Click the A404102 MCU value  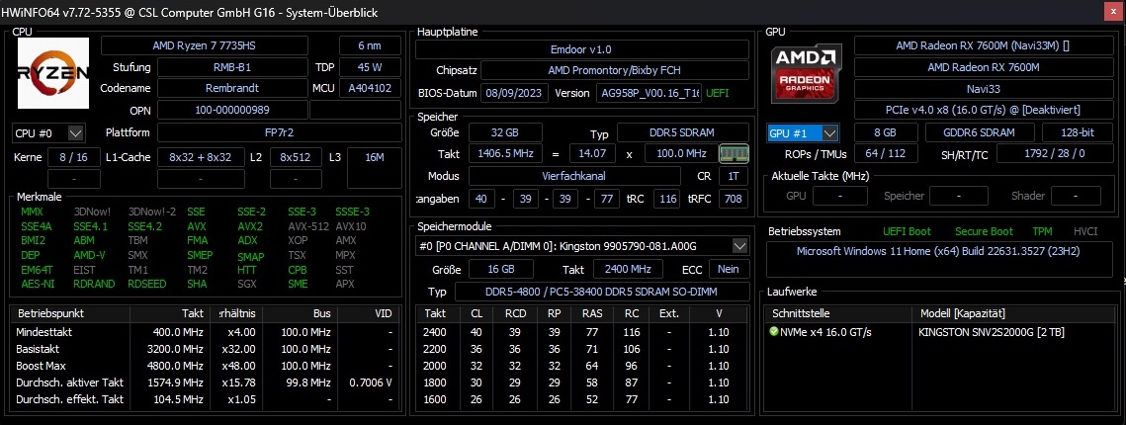pyautogui.click(x=370, y=88)
